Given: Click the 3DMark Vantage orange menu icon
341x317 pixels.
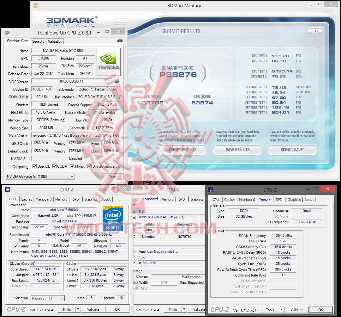Looking at the screenshot, I should pos(35,5).
